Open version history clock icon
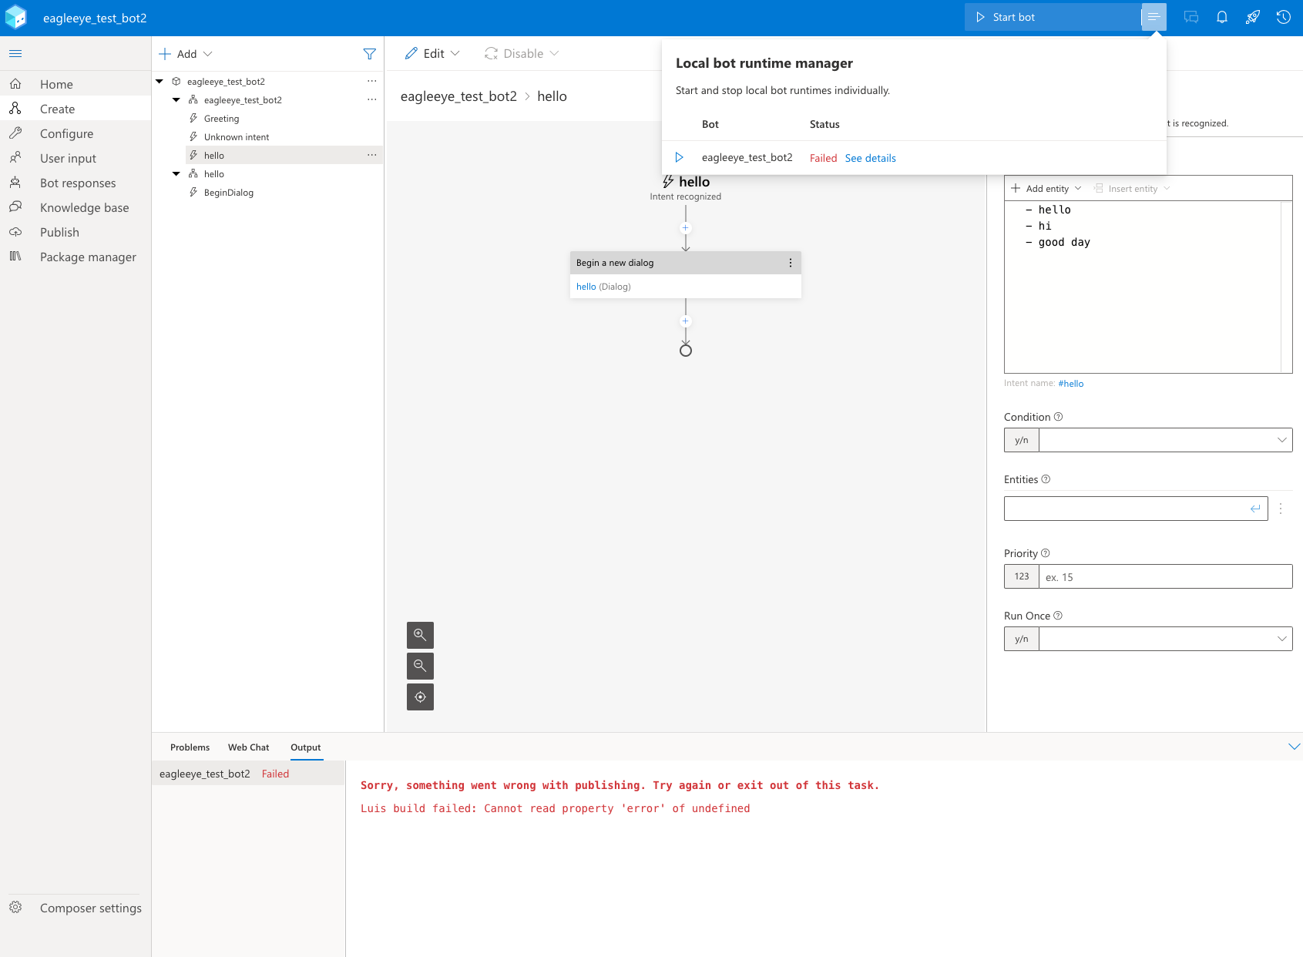The width and height of the screenshot is (1303, 957). (1283, 16)
